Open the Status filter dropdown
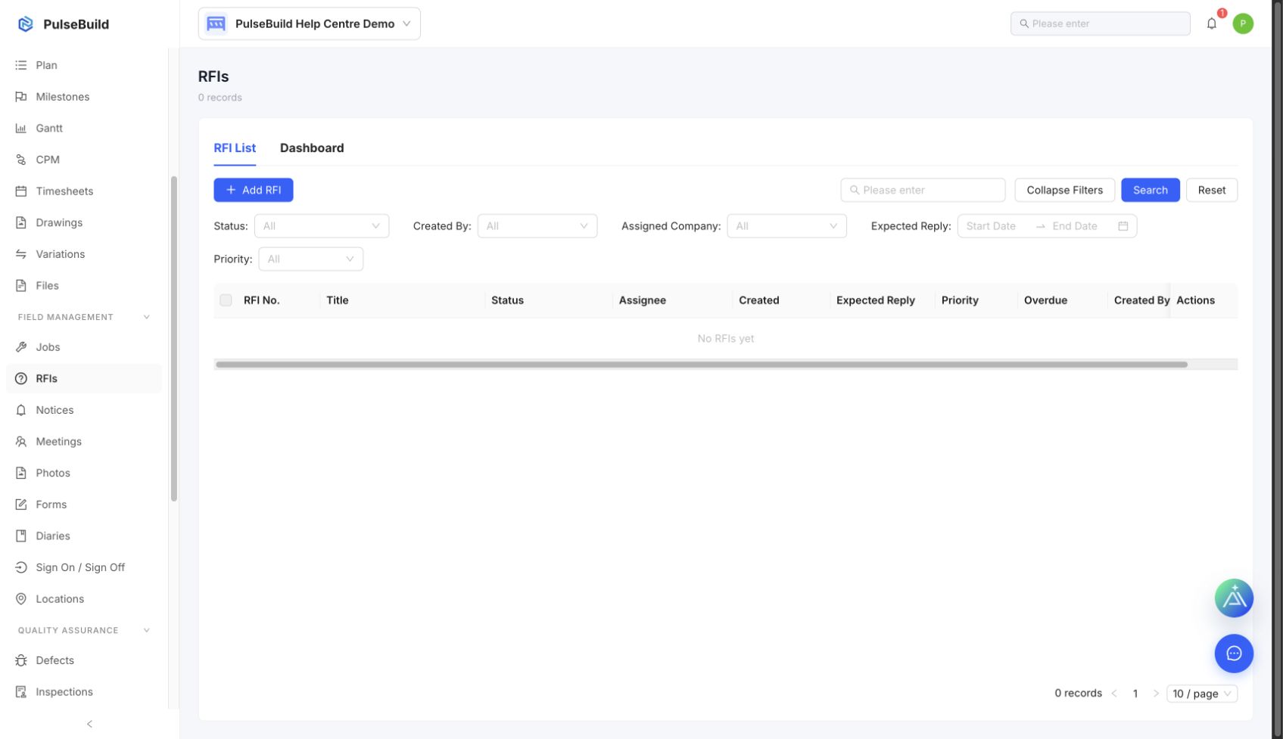Image resolution: width=1283 pixels, height=739 pixels. pos(322,226)
